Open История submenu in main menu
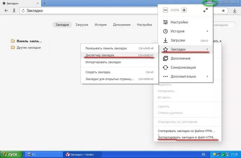 click(186, 31)
